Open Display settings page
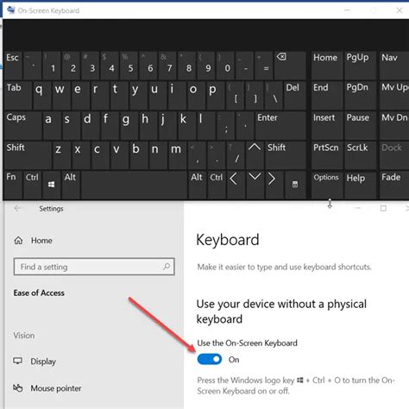409x409 pixels. point(43,361)
